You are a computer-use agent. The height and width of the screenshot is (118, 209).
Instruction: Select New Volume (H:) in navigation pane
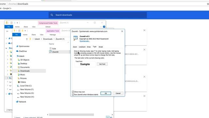coord(27,97)
